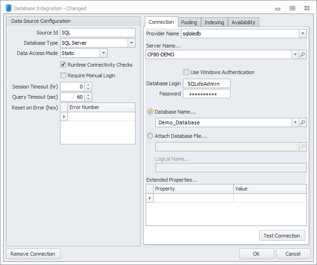
Task: Click the Database Type SQL Server field
Action: click(94, 43)
